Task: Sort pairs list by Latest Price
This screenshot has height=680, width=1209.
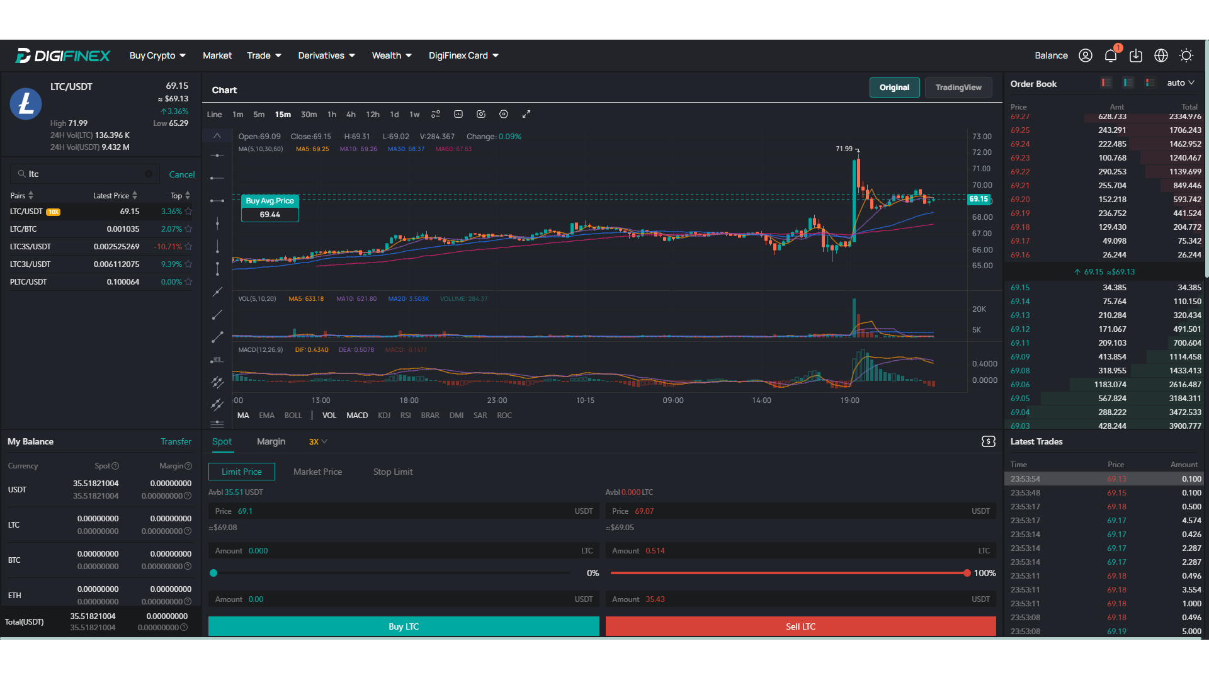Action: click(x=115, y=196)
